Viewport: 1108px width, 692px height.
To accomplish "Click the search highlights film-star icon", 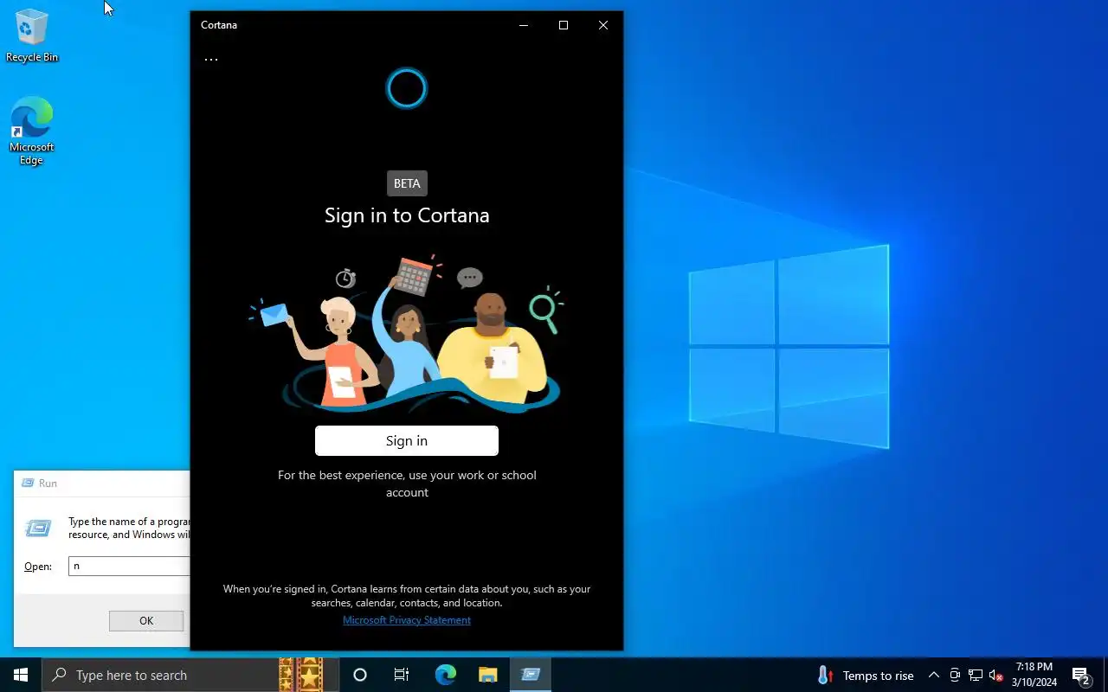I will pos(301,675).
